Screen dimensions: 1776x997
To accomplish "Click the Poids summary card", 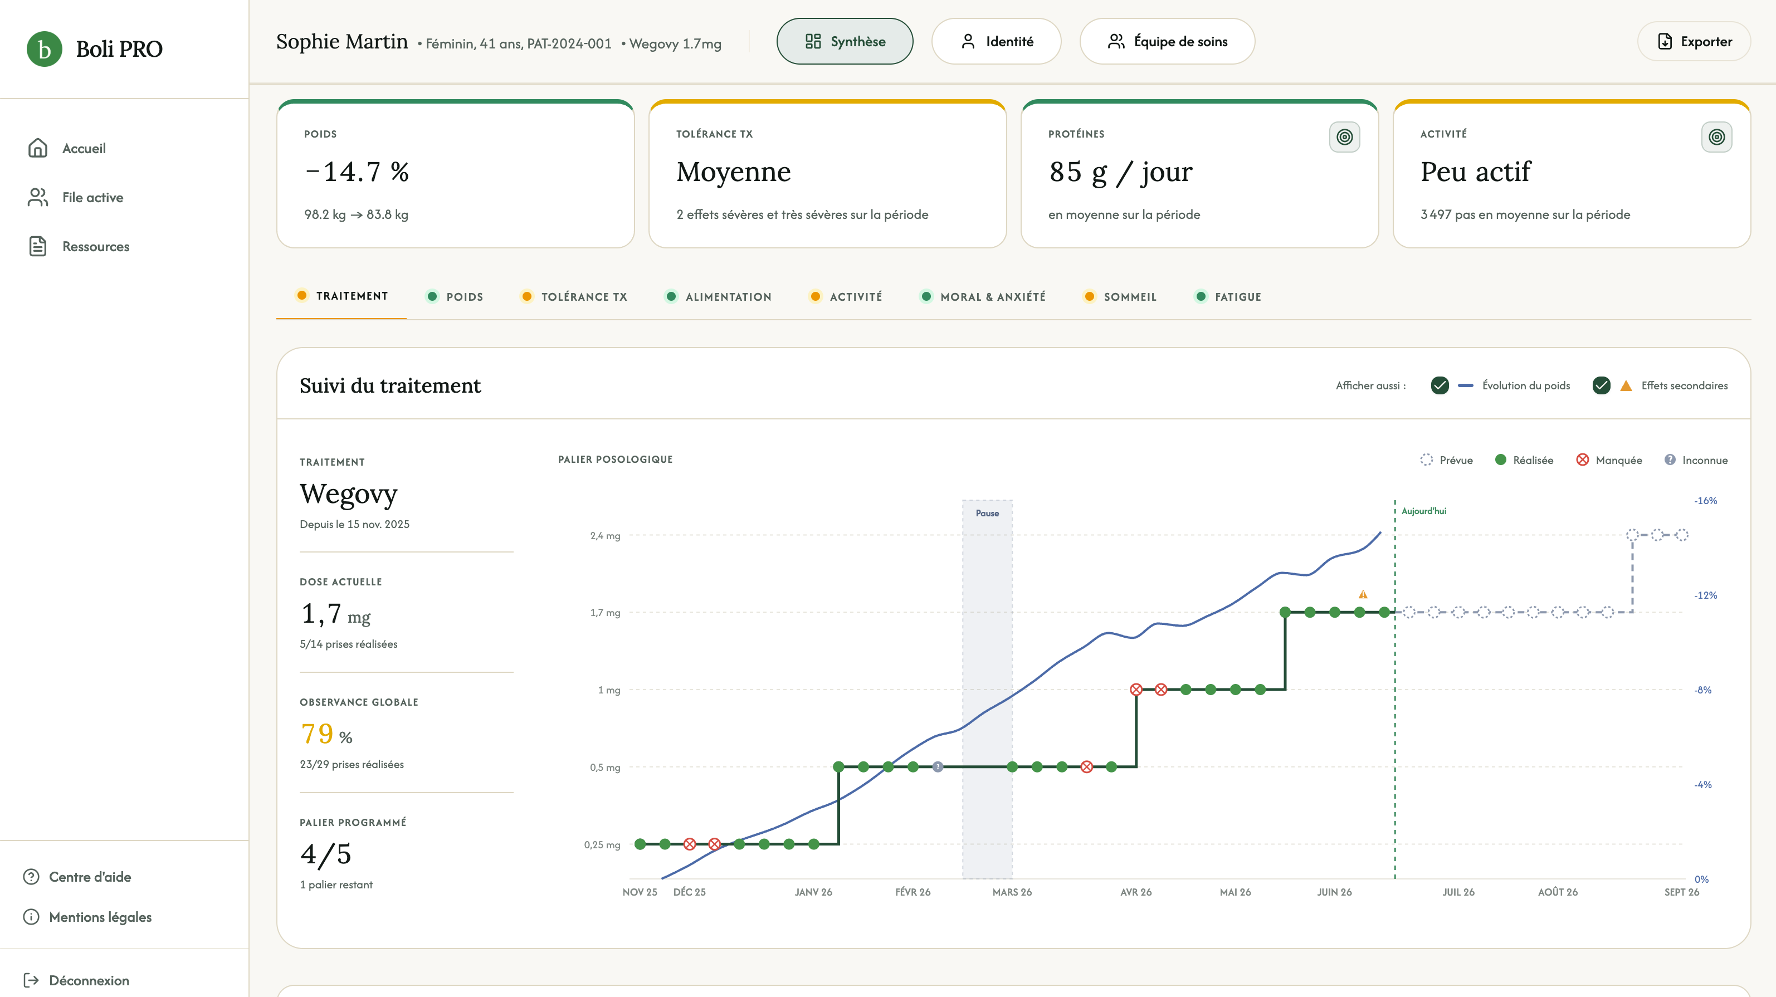I will pos(456,174).
